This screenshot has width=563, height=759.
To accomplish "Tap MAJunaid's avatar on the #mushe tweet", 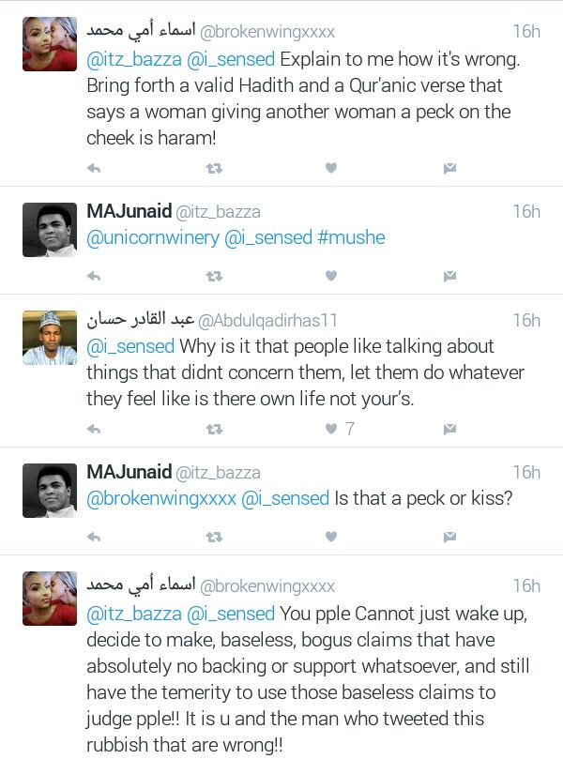I will coord(50,230).
